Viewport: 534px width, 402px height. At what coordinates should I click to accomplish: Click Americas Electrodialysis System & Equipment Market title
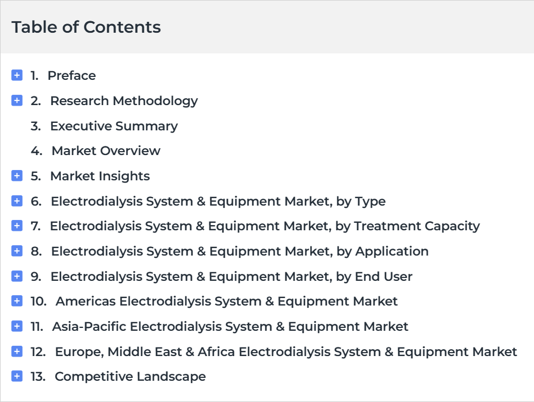[x=227, y=301]
